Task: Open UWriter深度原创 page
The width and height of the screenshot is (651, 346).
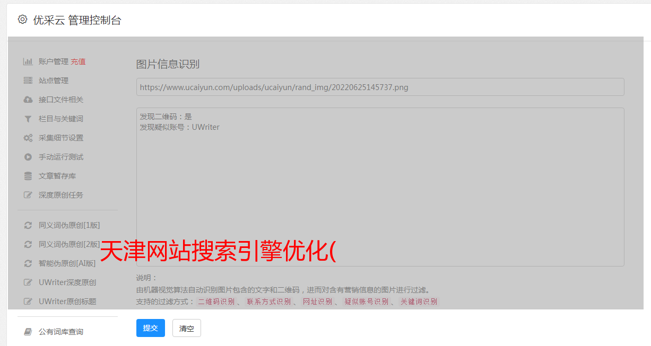Action: [67, 282]
